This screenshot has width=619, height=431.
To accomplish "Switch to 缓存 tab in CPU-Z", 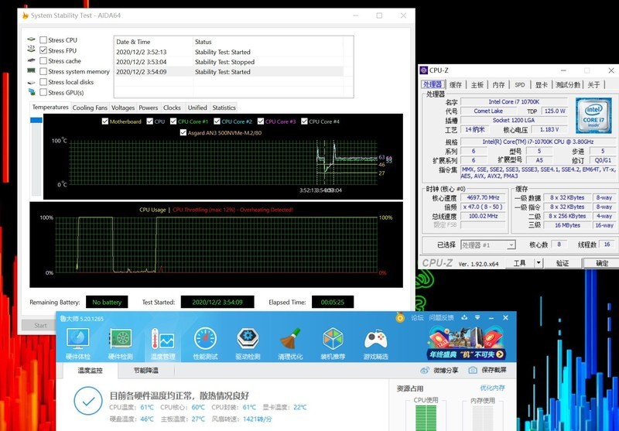I will coord(456,85).
